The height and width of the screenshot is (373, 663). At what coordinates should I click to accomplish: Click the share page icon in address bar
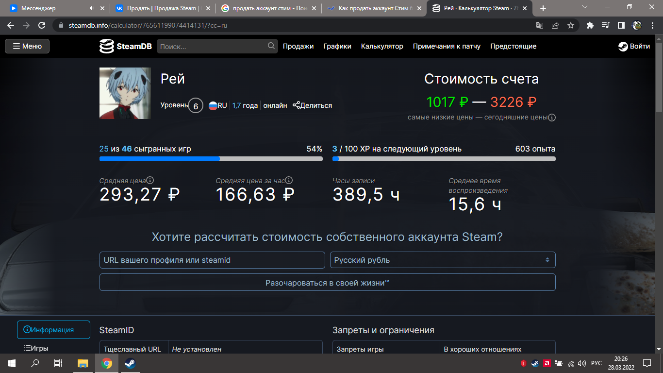point(555,25)
